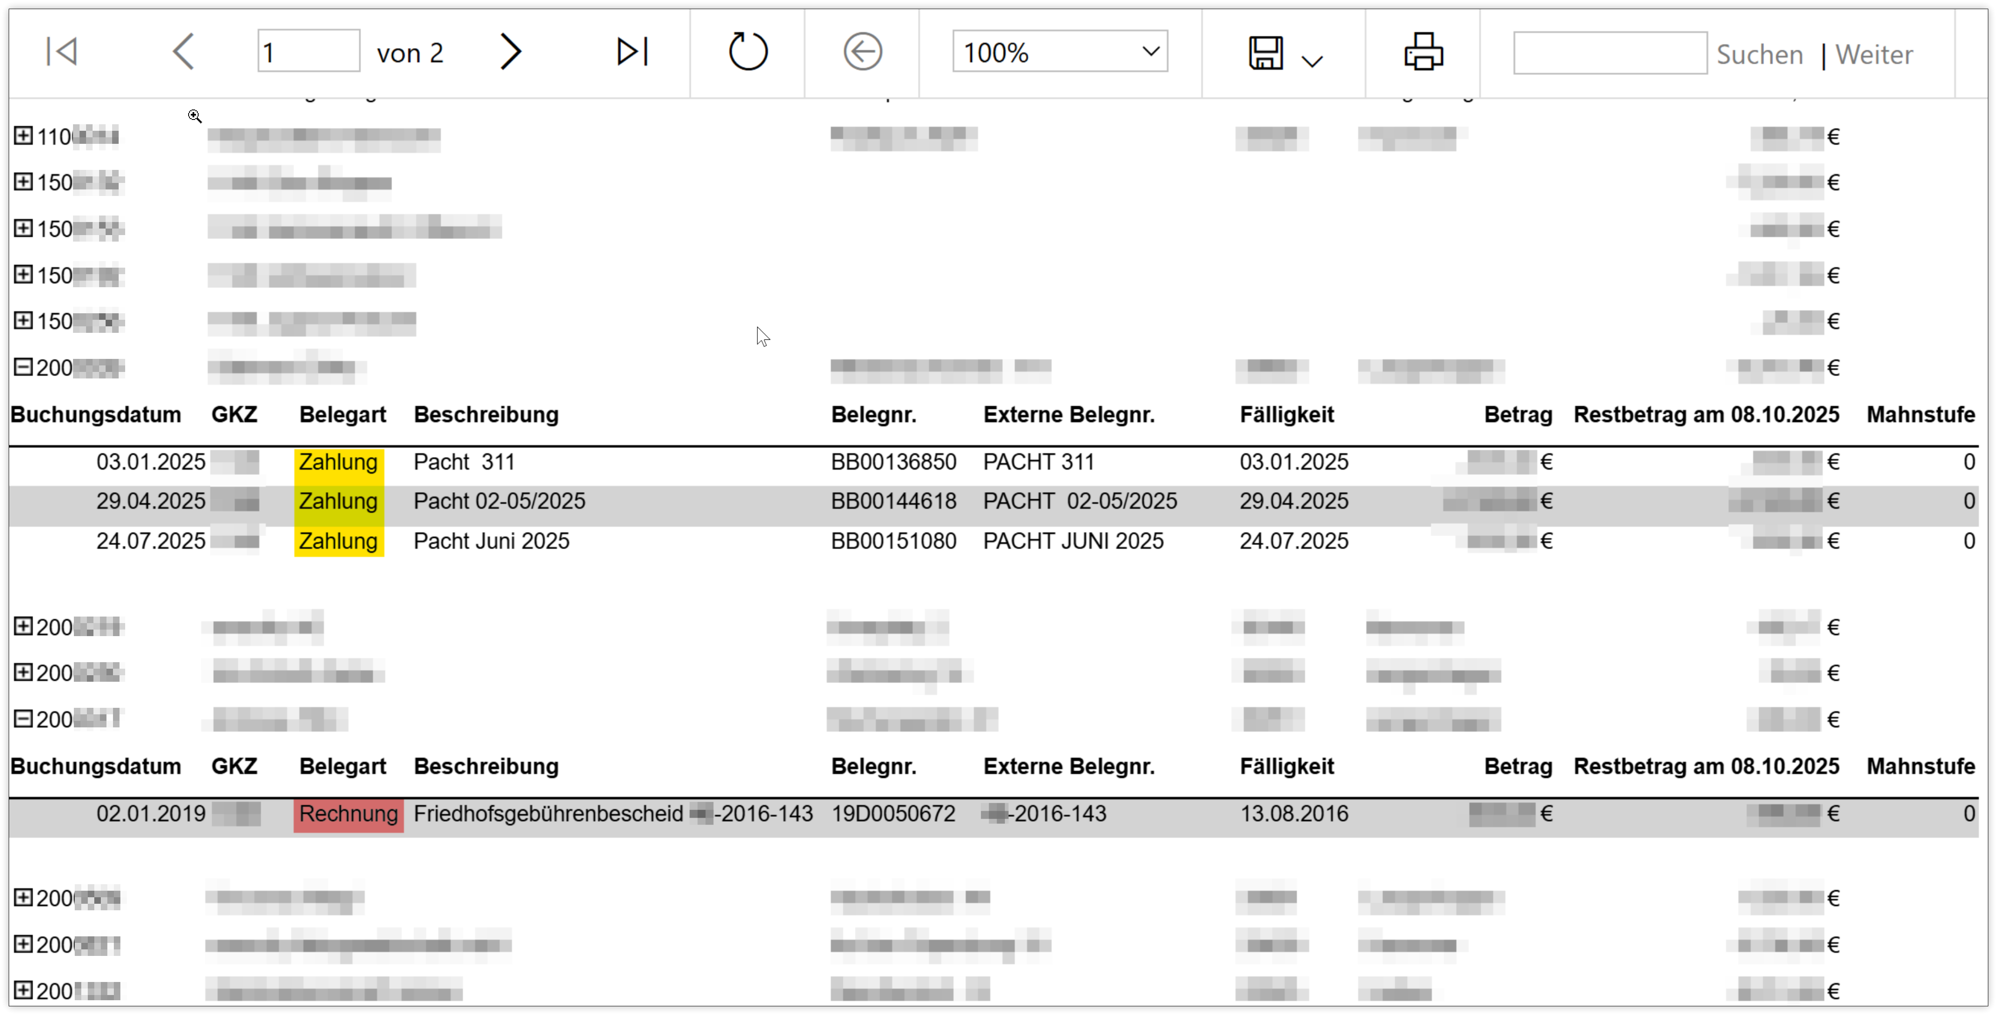Viewport: 1997px width, 1015px height.
Task: Jump to last report page
Action: tap(632, 52)
